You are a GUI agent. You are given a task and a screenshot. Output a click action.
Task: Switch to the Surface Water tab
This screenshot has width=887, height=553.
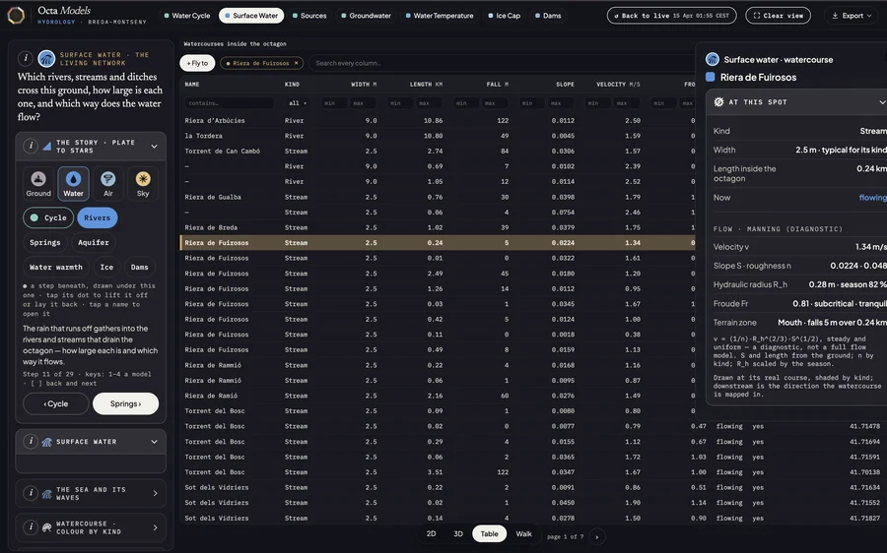[x=251, y=16]
